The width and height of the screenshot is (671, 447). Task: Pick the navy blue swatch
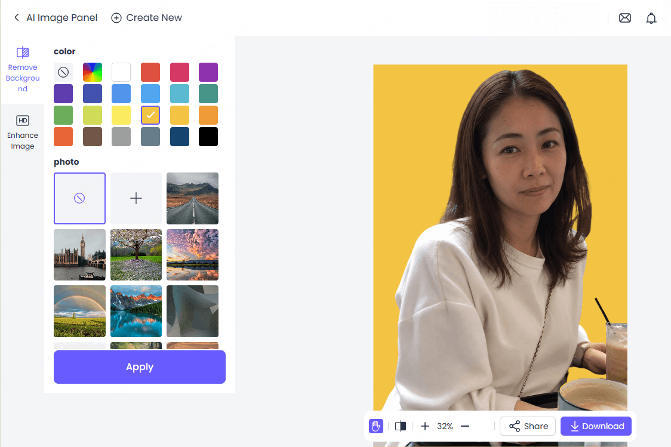click(179, 137)
